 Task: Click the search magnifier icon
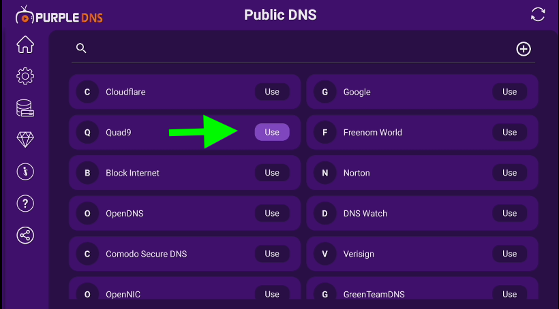click(81, 48)
